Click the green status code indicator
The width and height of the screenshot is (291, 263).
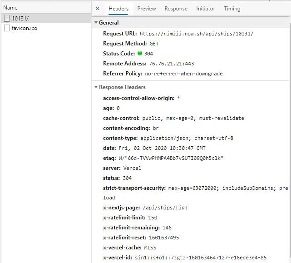tap(140, 53)
